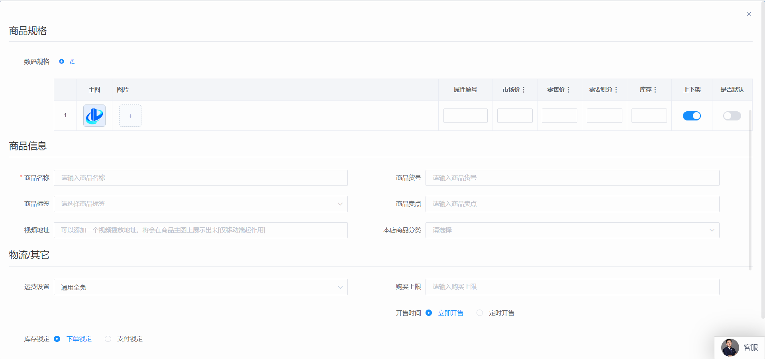Open the 商品标签 dropdown

tap(201, 204)
